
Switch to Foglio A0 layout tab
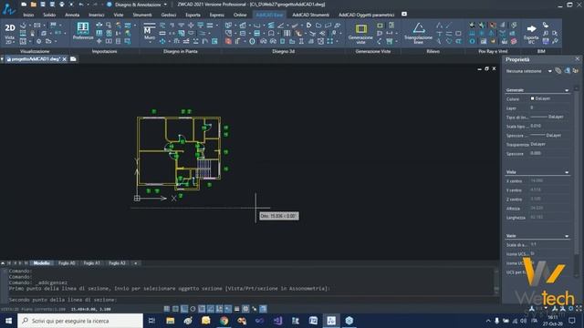tap(67, 263)
